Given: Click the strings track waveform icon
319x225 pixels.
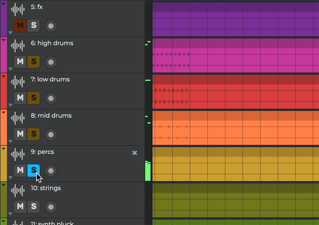Looking at the screenshot, I should coord(18,191).
